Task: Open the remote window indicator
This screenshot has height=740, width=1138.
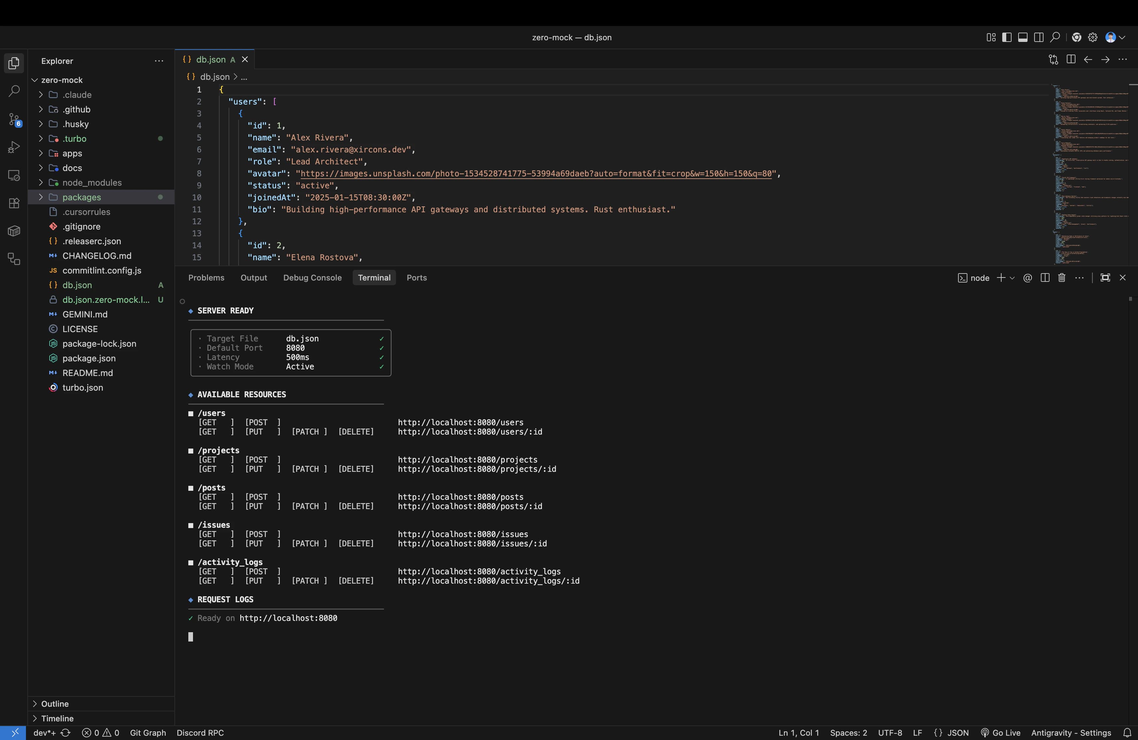Action: (x=13, y=733)
